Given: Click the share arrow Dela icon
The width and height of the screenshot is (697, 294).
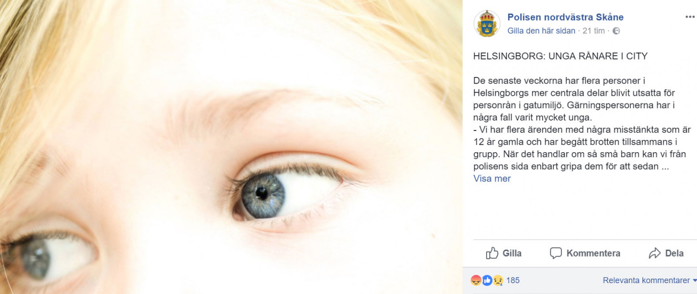Looking at the screenshot, I should coord(654,253).
